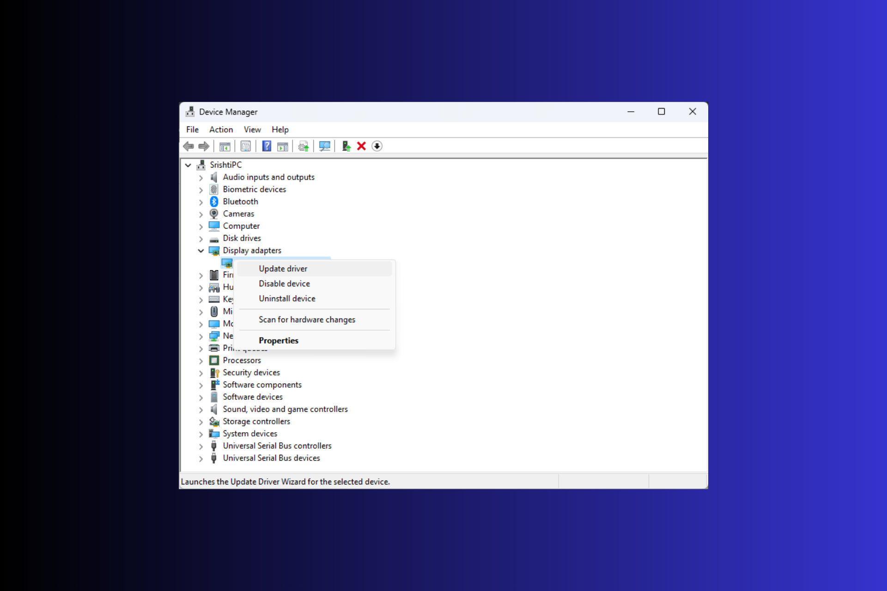Choose Uninstall device in the context menu
Viewport: 887px width, 591px height.
coord(287,298)
